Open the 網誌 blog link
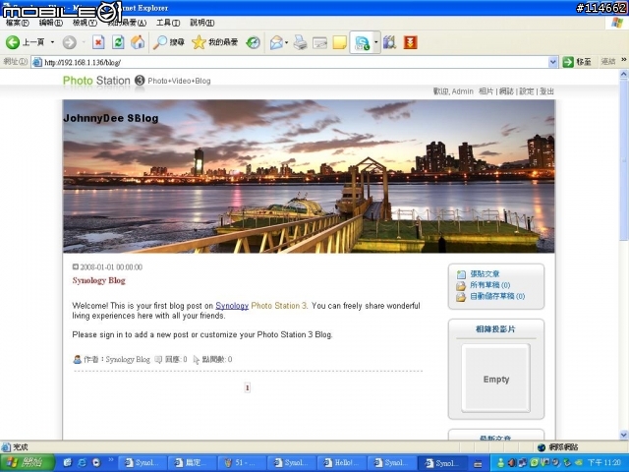The height and width of the screenshot is (472, 629). click(506, 91)
